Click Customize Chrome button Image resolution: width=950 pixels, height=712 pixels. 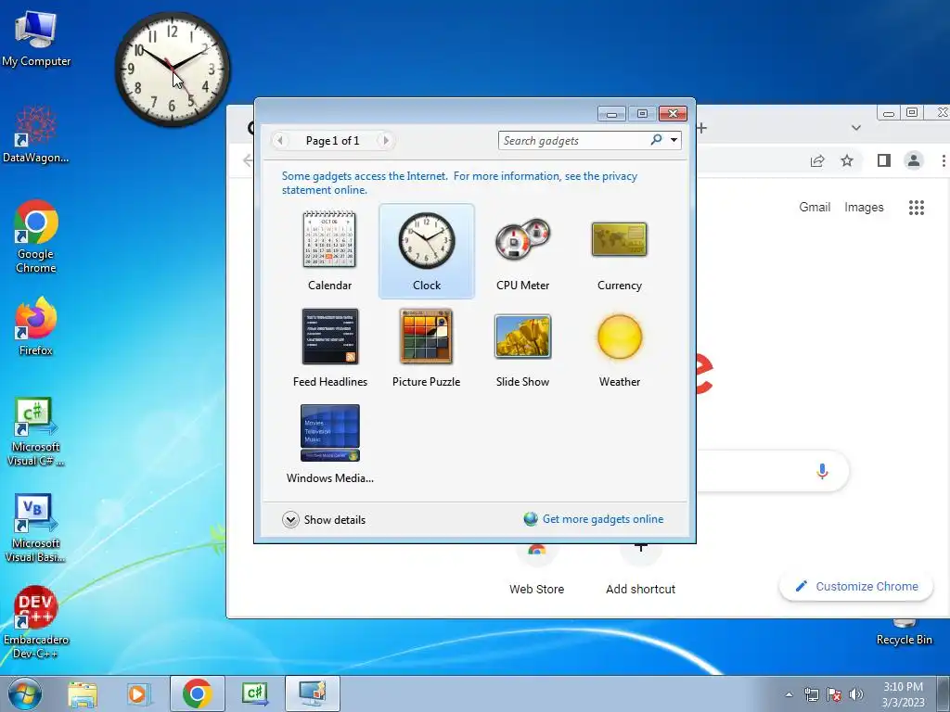pos(856,586)
